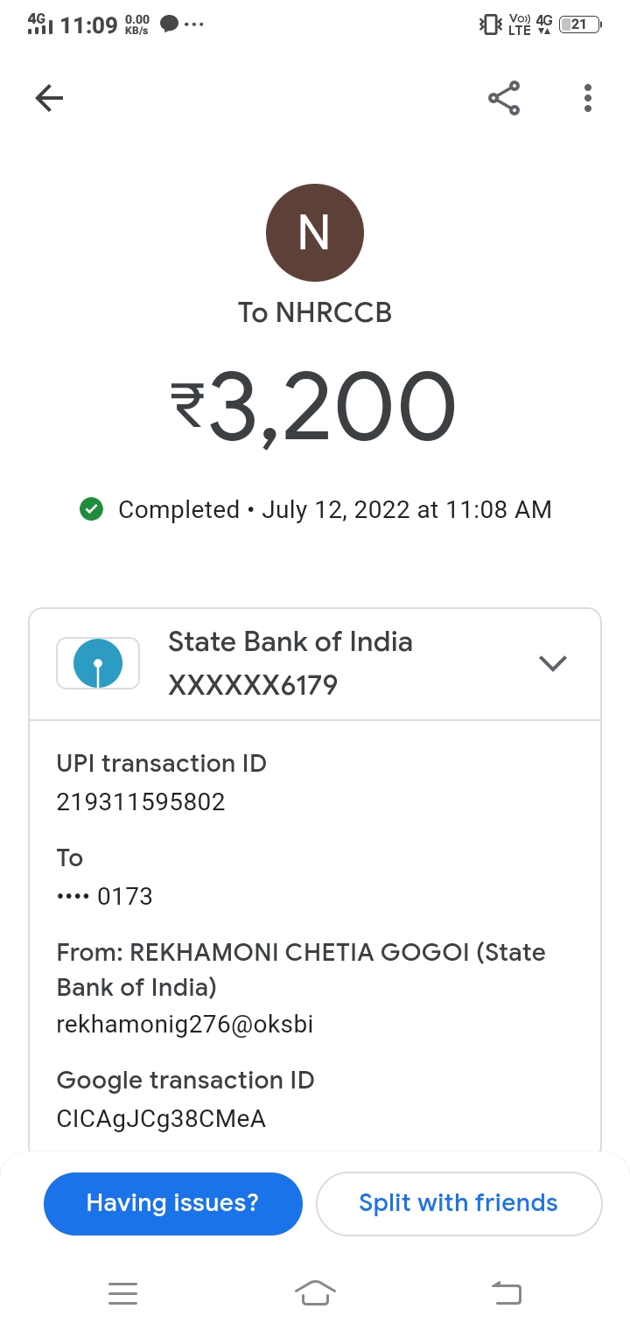The height and width of the screenshot is (1330, 630).
Task: Tap the Android home navigation icon
Action: pyautogui.click(x=315, y=1292)
